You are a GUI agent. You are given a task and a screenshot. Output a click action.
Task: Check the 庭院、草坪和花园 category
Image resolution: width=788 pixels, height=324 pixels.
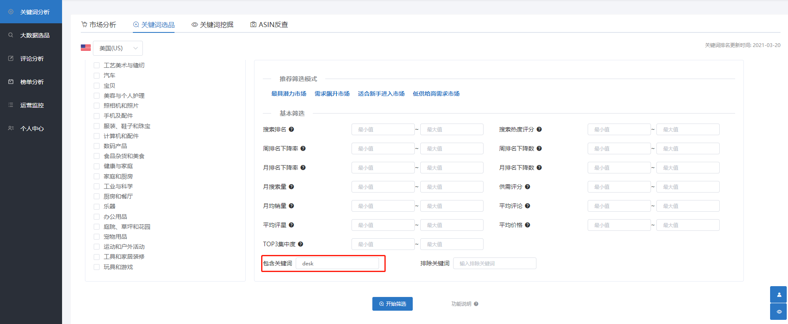pyautogui.click(x=97, y=227)
